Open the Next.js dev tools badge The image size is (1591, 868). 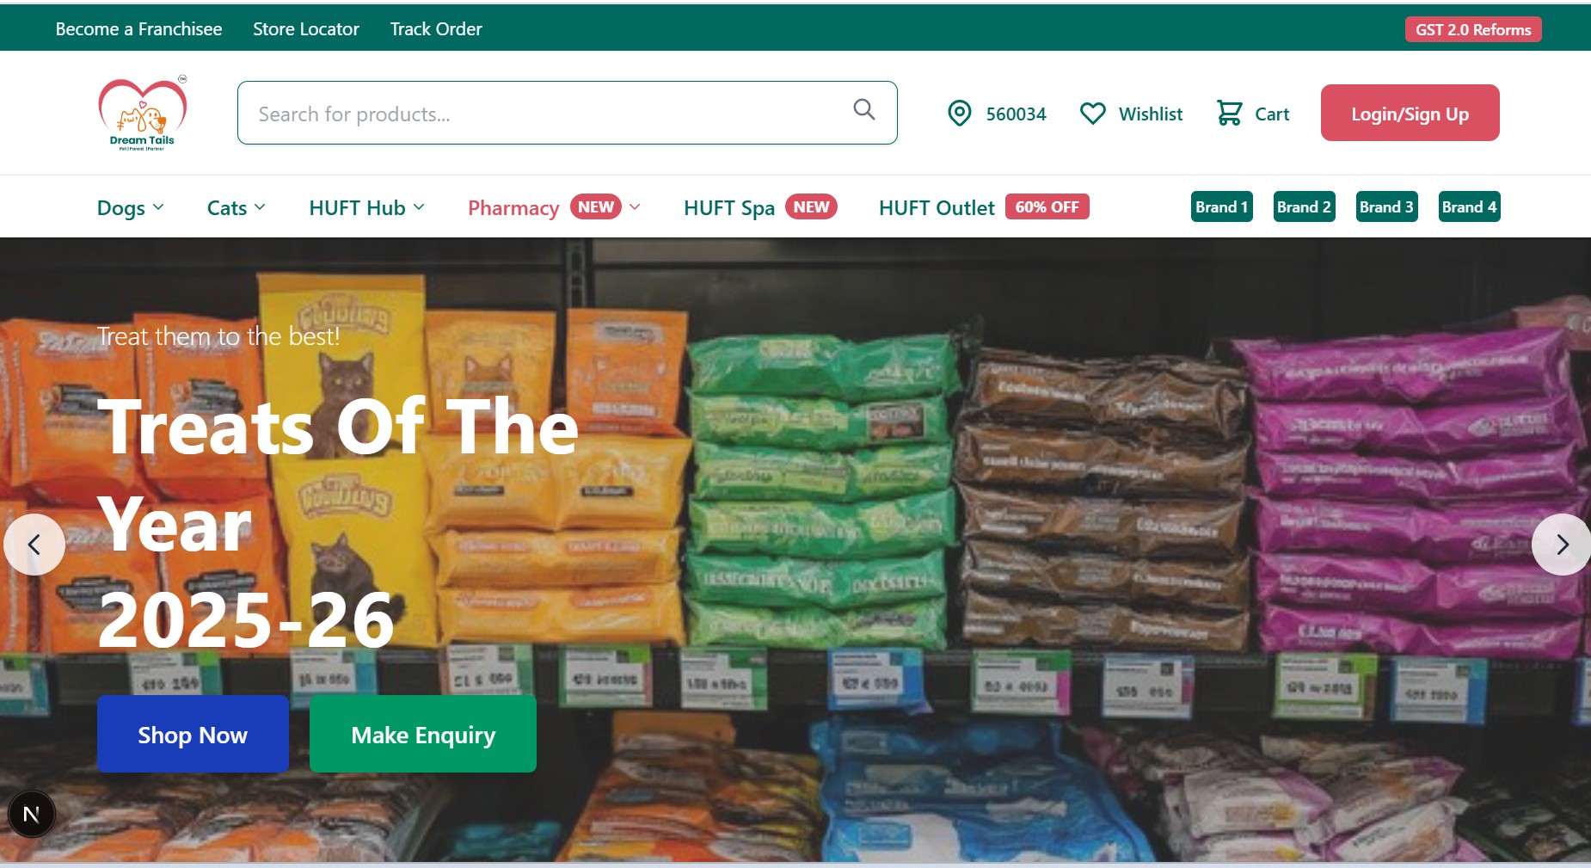(x=32, y=814)
